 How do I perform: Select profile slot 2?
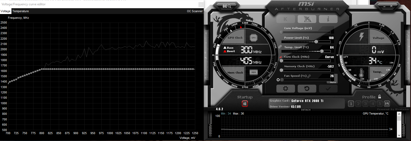click(358, 104)
